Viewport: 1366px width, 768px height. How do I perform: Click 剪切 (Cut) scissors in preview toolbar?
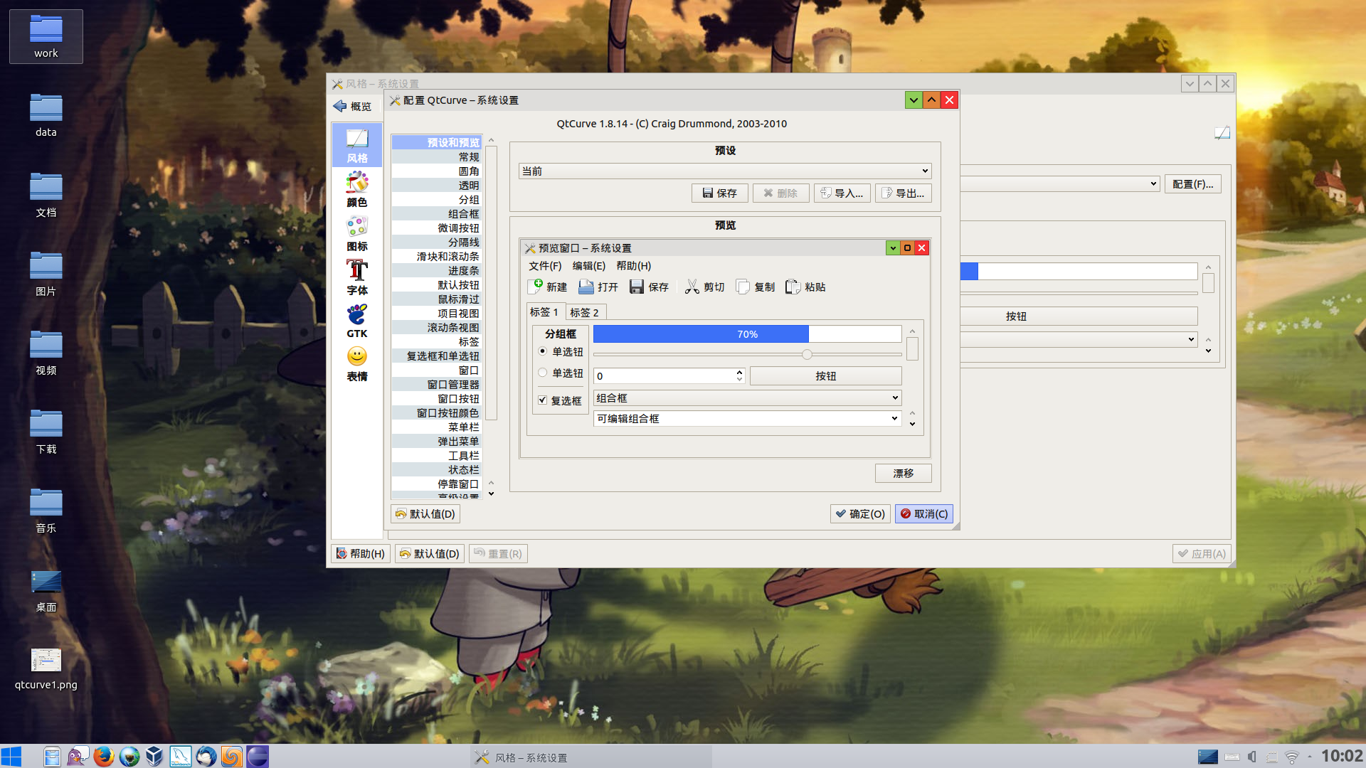[704, 287]
